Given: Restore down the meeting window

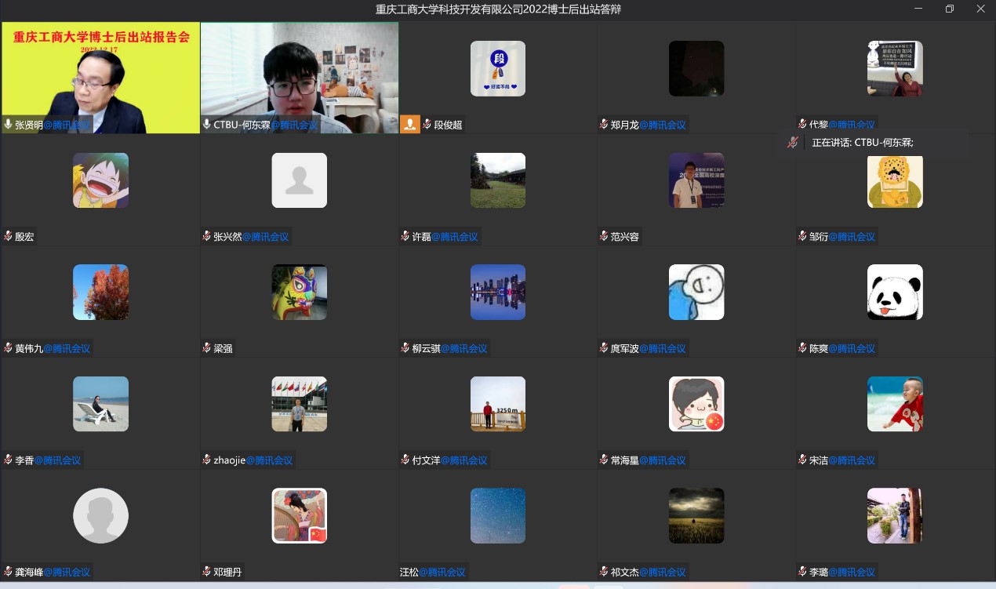Looking at the screenshot, I should 949,9.
